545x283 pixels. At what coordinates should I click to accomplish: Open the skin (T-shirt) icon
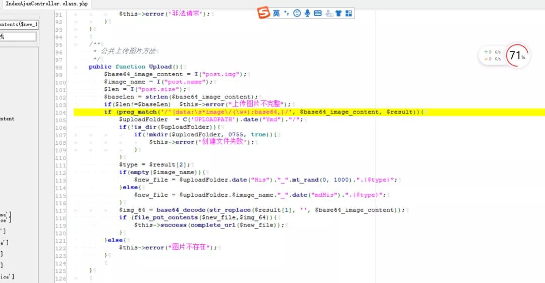click(339, 13)
